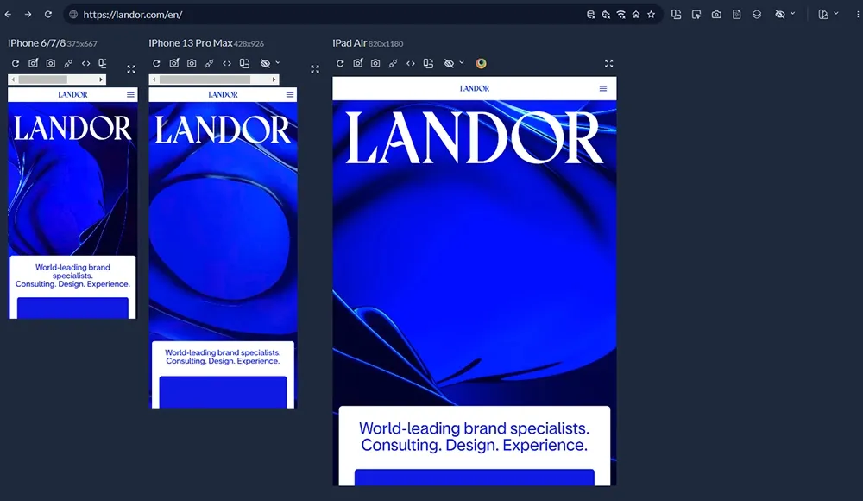Take screenshot of iPhone 6/7/8

click(x=51, y=63)
